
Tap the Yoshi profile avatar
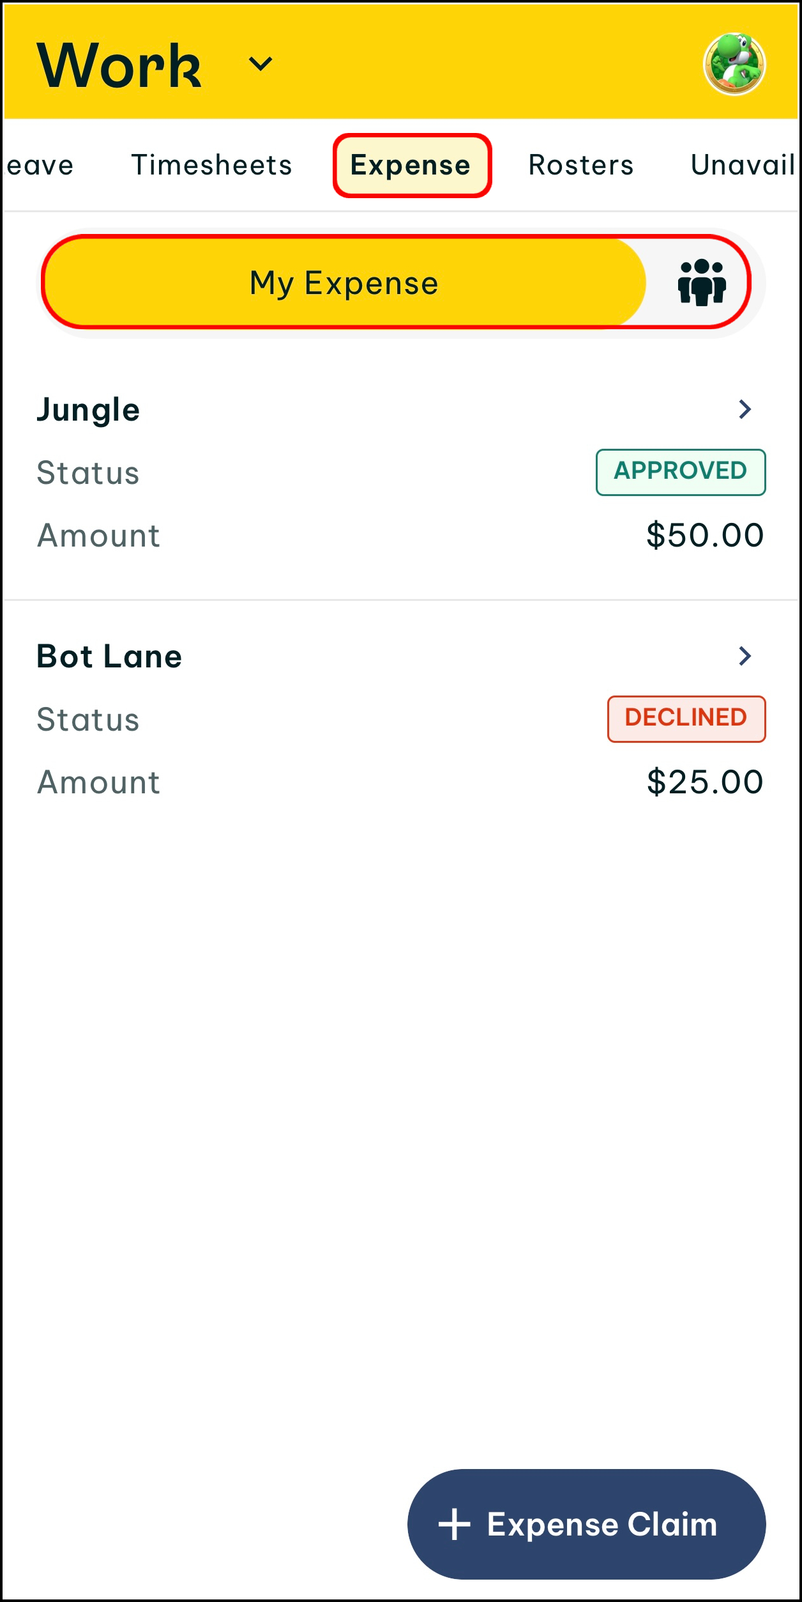[734, 65]
